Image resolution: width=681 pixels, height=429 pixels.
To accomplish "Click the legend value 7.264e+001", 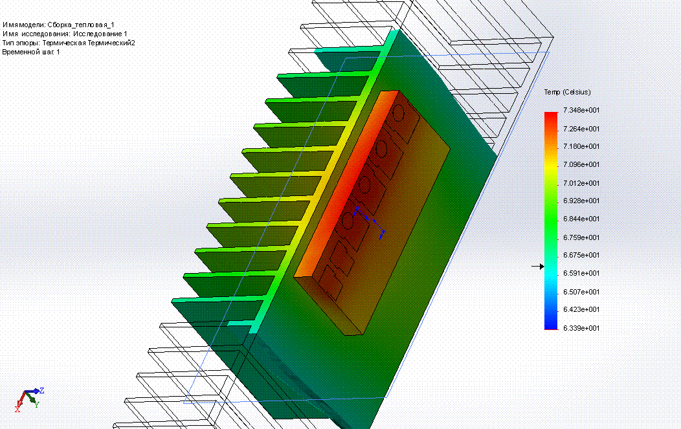I will click(581, 129).
